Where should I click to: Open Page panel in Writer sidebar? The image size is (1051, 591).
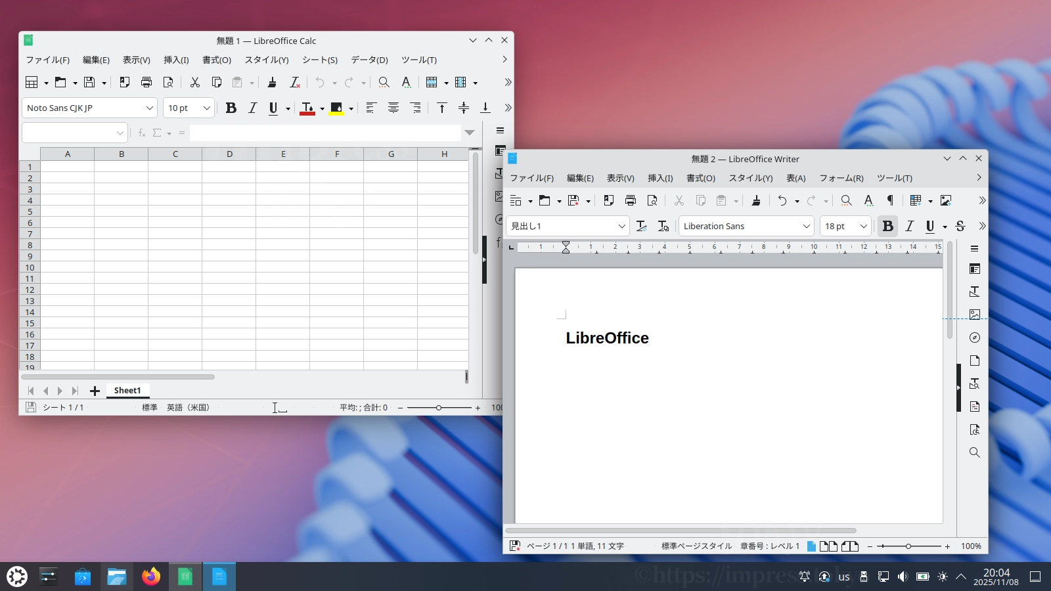[x=975, y=361]
